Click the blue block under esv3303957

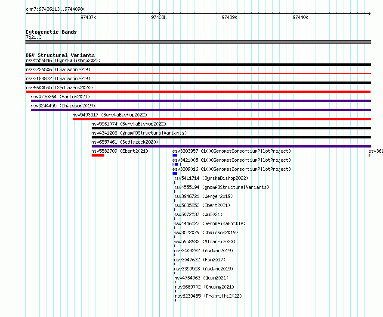click(x=175, y=155)
